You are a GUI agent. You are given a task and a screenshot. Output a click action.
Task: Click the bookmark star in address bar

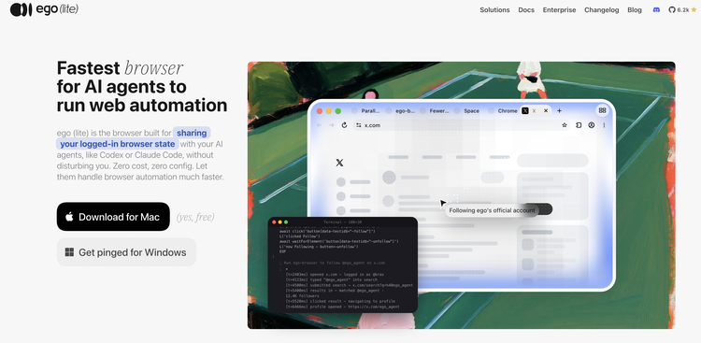pos(565,125)
